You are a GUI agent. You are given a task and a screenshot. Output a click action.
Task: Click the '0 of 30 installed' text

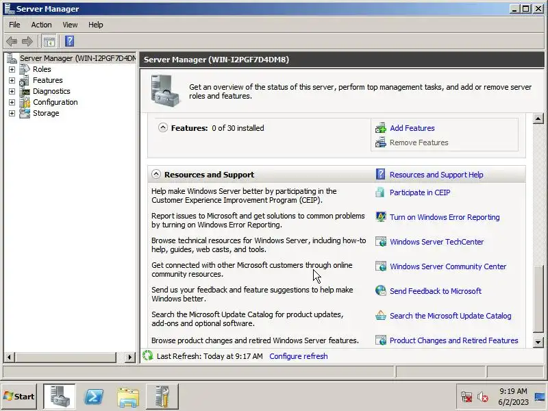pos(238,128)
